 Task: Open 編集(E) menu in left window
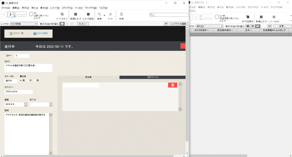16,8
